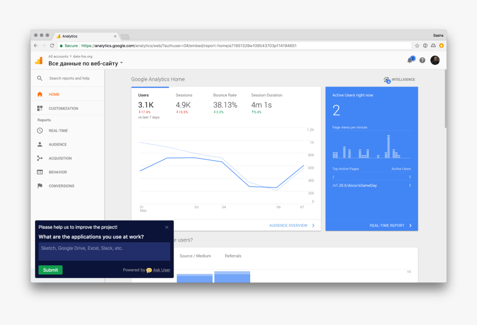Switch to the Referrals tab

233,256
